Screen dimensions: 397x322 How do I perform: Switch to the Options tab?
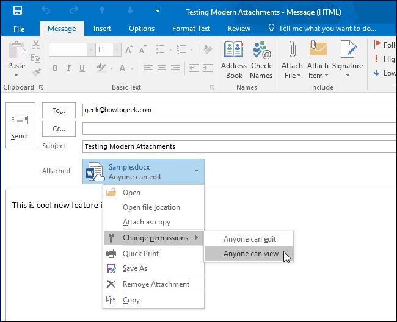coord(142,29)
